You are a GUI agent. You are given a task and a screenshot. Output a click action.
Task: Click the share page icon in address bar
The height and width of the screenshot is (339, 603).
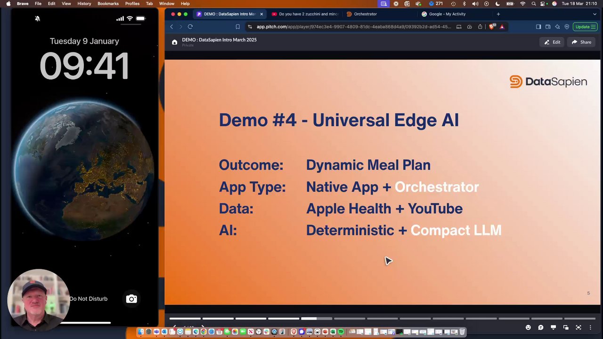coord(480,27)
